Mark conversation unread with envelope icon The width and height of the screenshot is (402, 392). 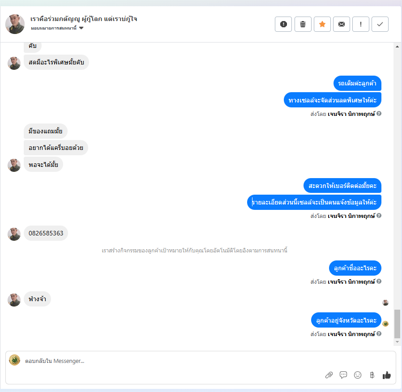click(x=342, y=24)
